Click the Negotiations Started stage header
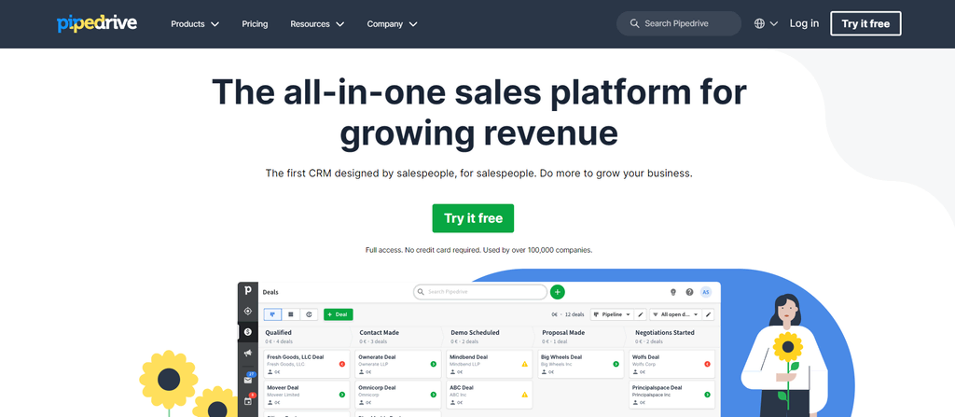This screenshot has width=955, height=417. (664, 333)
